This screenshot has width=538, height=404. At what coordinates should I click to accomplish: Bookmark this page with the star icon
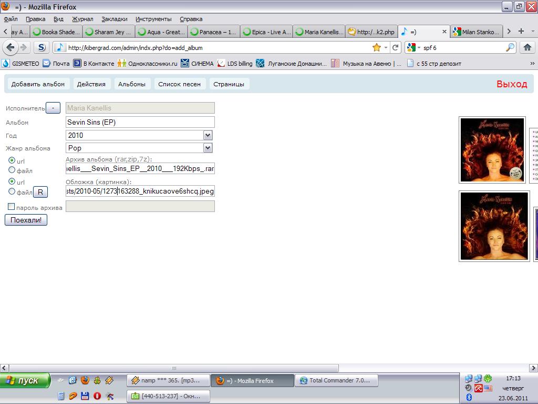[x=376, y=47]
